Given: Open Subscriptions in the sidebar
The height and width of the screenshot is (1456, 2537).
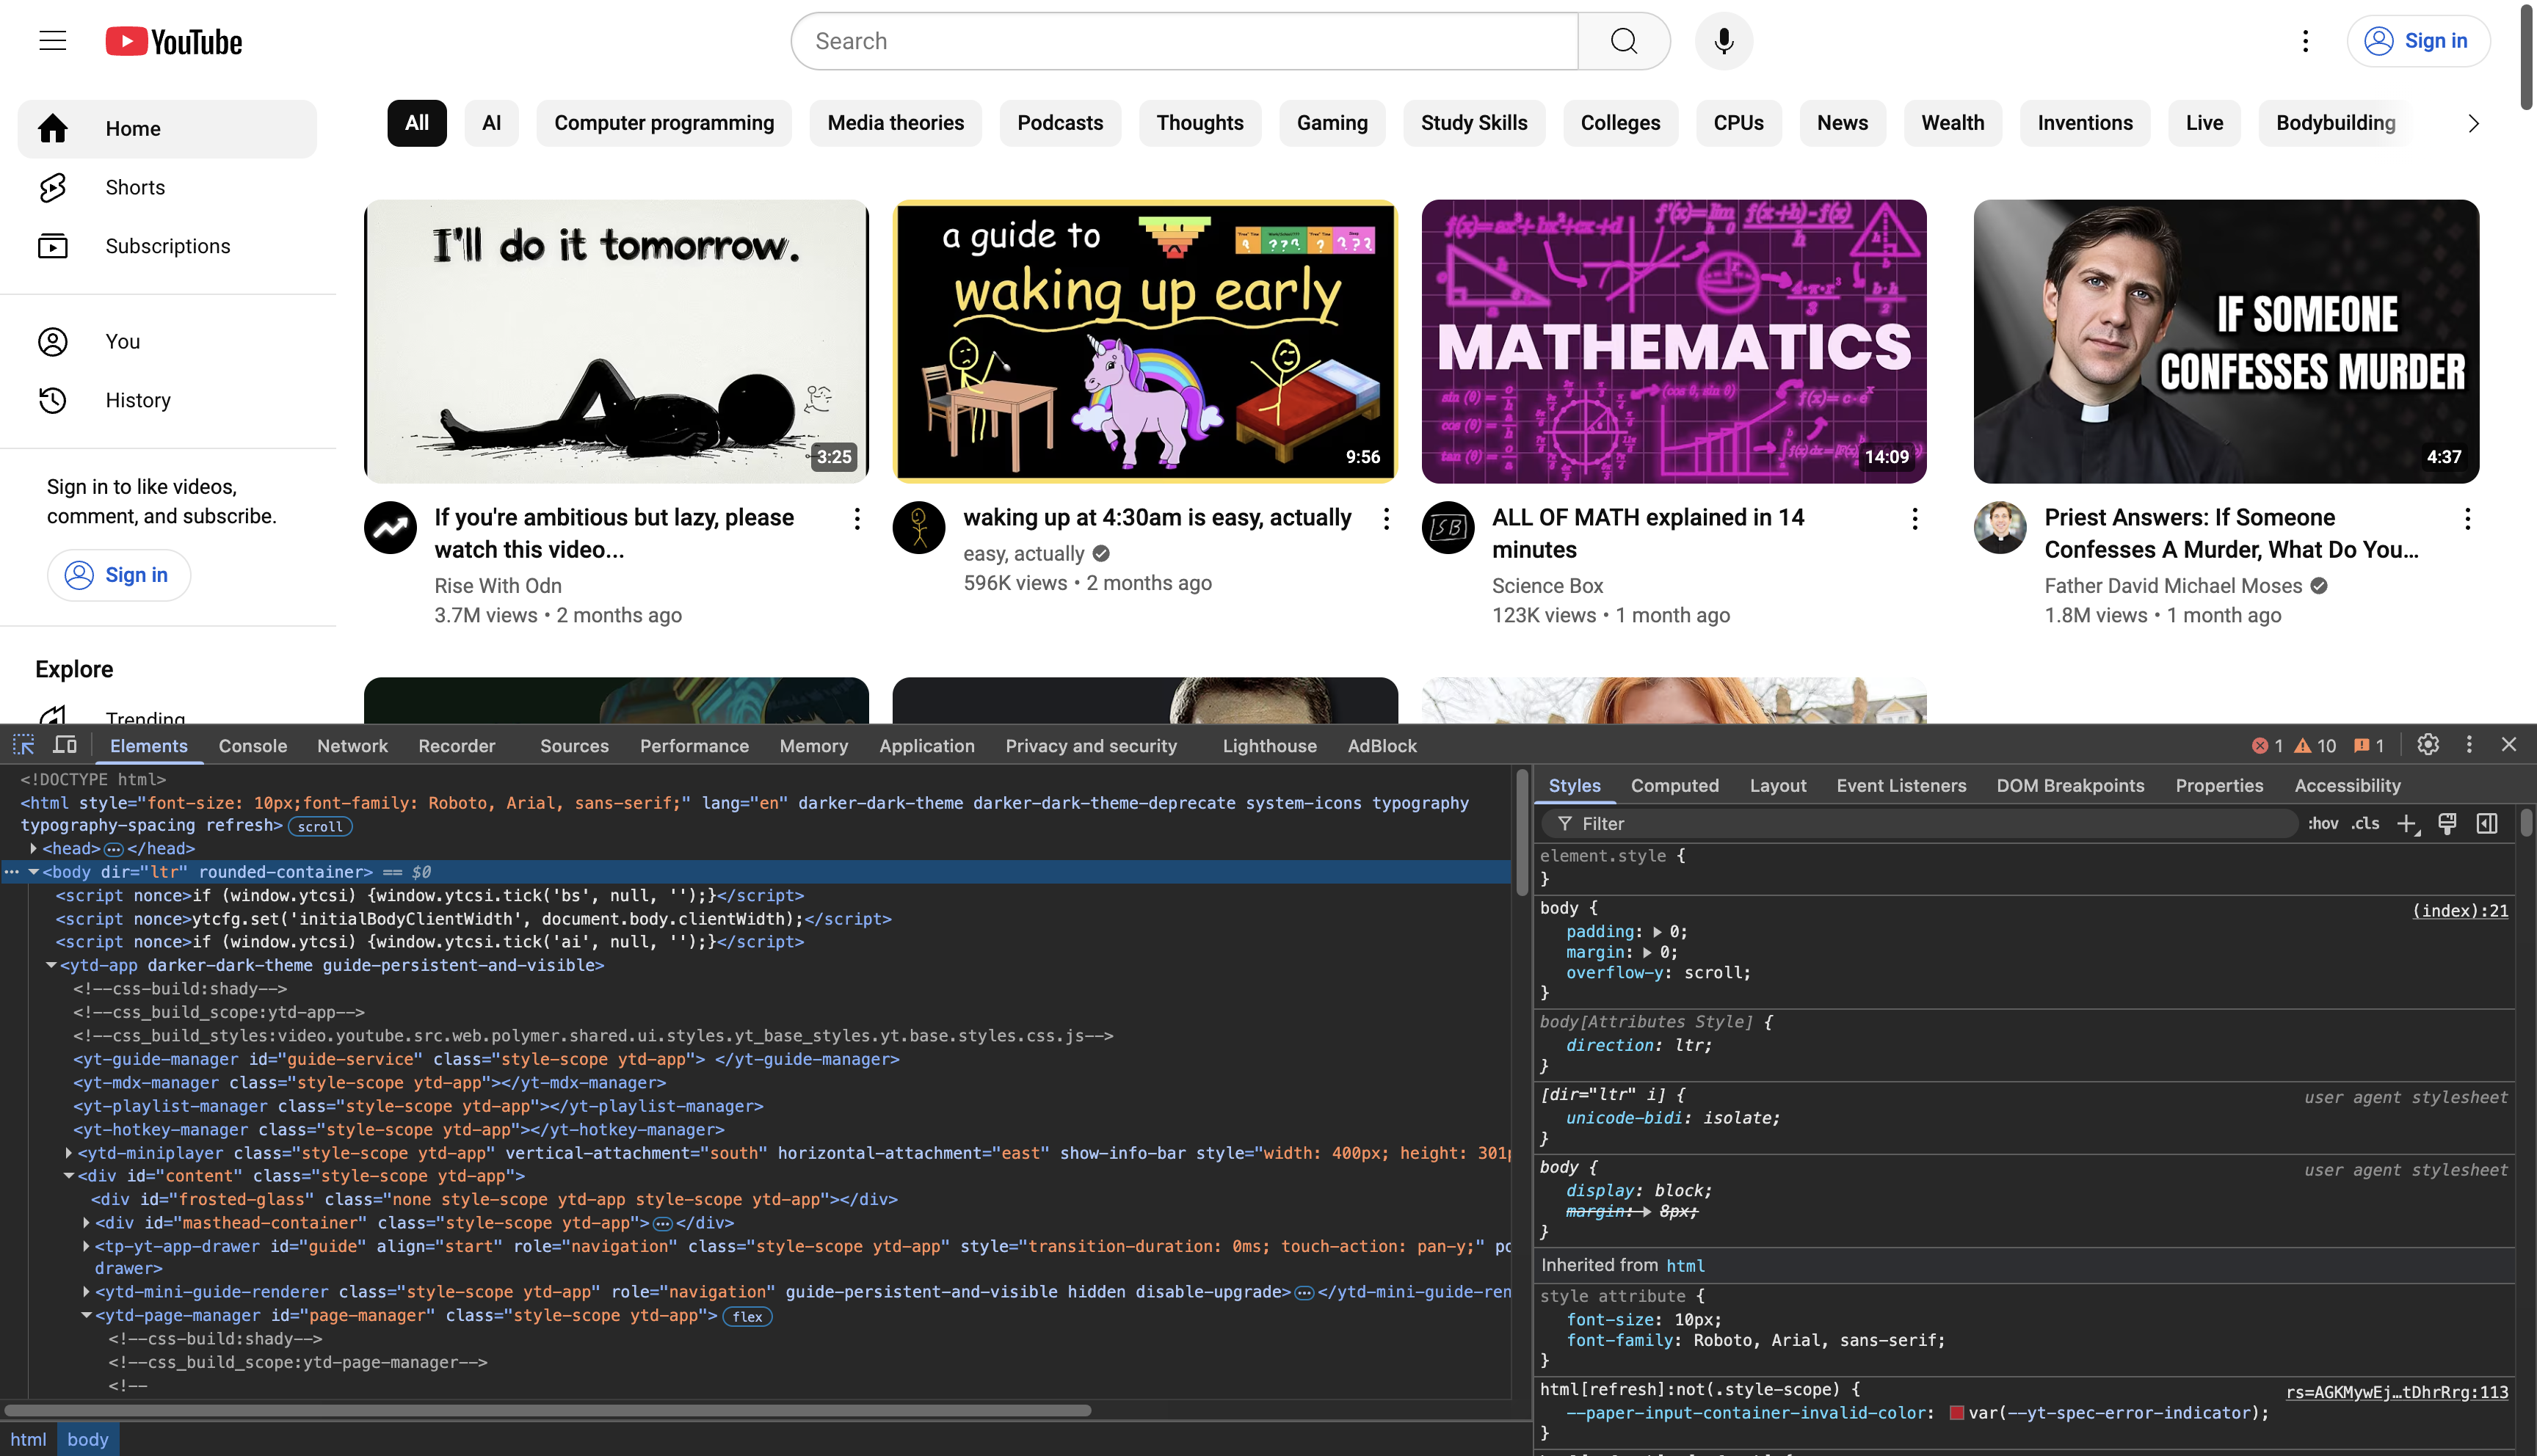Looking at the screenshot, I should tap(167, 246).
